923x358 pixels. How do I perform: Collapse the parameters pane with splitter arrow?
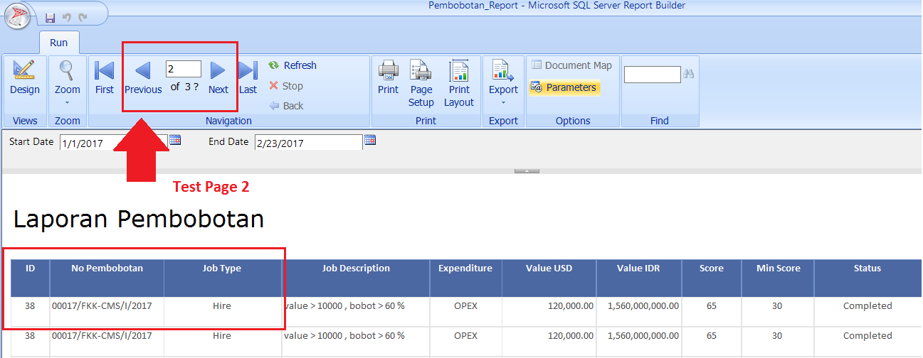point(527,170)
